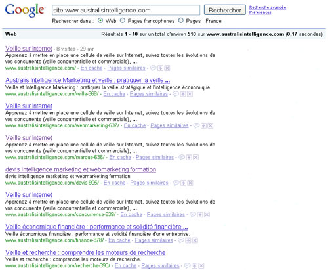This screenshot has height=270, width=328.
Task: Select the Pages : France radio option
Action: point(181,20)
